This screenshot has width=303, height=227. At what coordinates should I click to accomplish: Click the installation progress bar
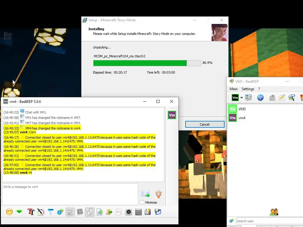coord(147,63)
